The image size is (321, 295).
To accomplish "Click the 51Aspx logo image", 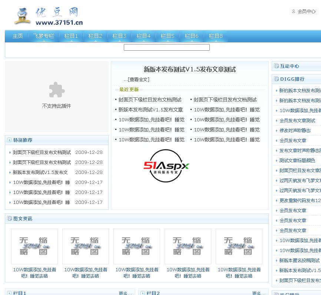I will click(166, 166).
